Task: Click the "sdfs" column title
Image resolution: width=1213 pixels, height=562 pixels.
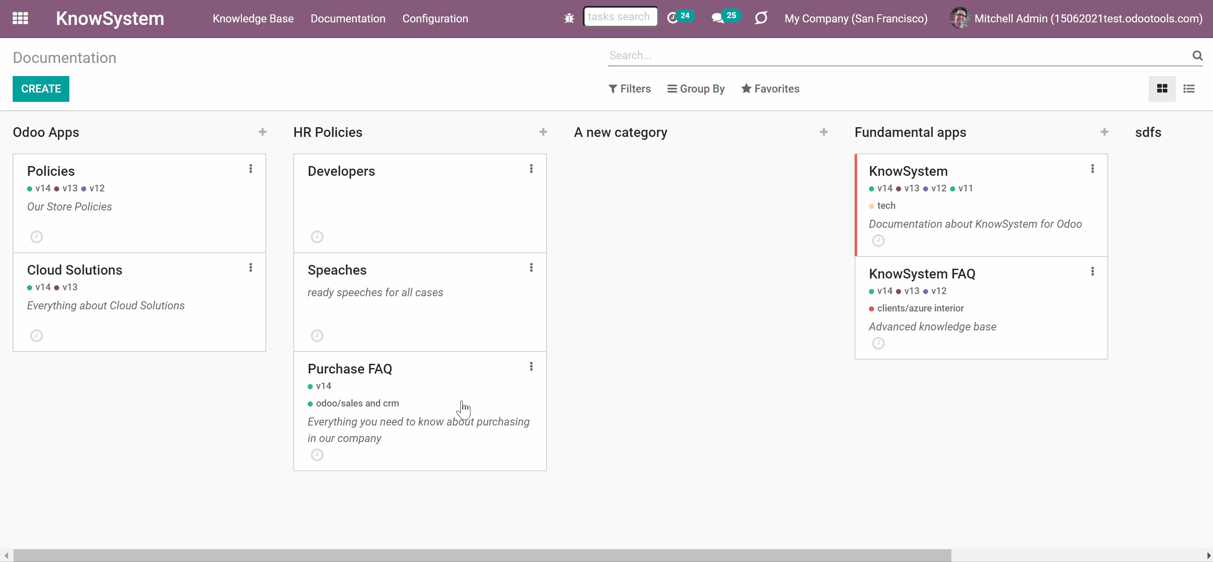Action: 1148,132
